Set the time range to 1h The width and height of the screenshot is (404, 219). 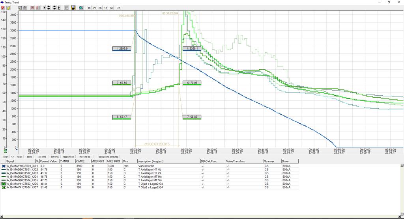(89, 8)
